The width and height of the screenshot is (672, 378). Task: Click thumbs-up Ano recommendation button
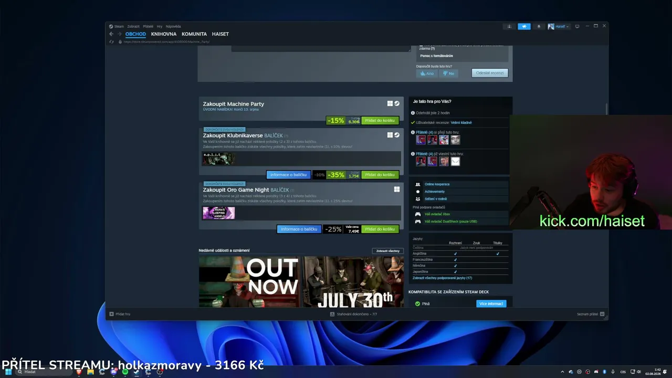pyautogui.click(x=426, y=73)
